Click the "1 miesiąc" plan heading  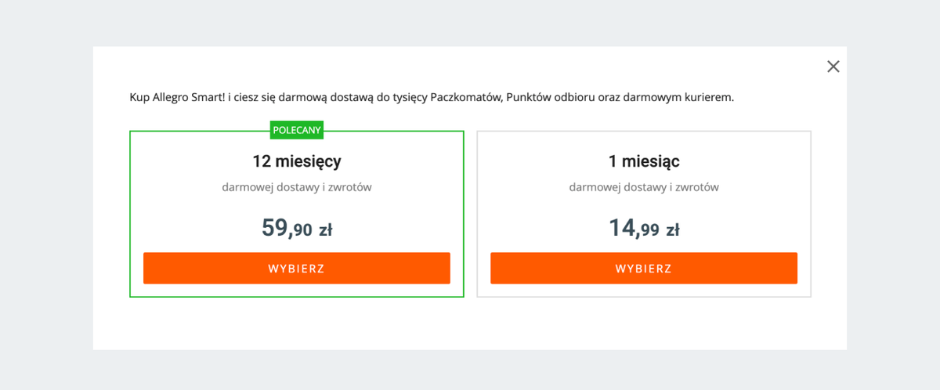click(x=644, y=162)
